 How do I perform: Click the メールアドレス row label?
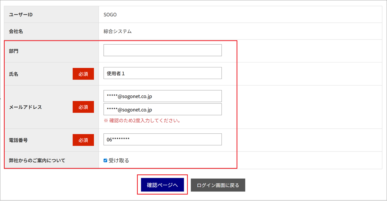pyautogui.click(x=25, y=107)
